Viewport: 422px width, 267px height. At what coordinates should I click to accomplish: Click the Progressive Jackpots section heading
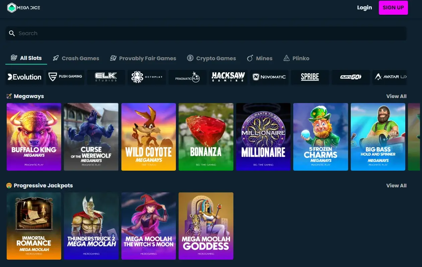[x=43, y=186]
